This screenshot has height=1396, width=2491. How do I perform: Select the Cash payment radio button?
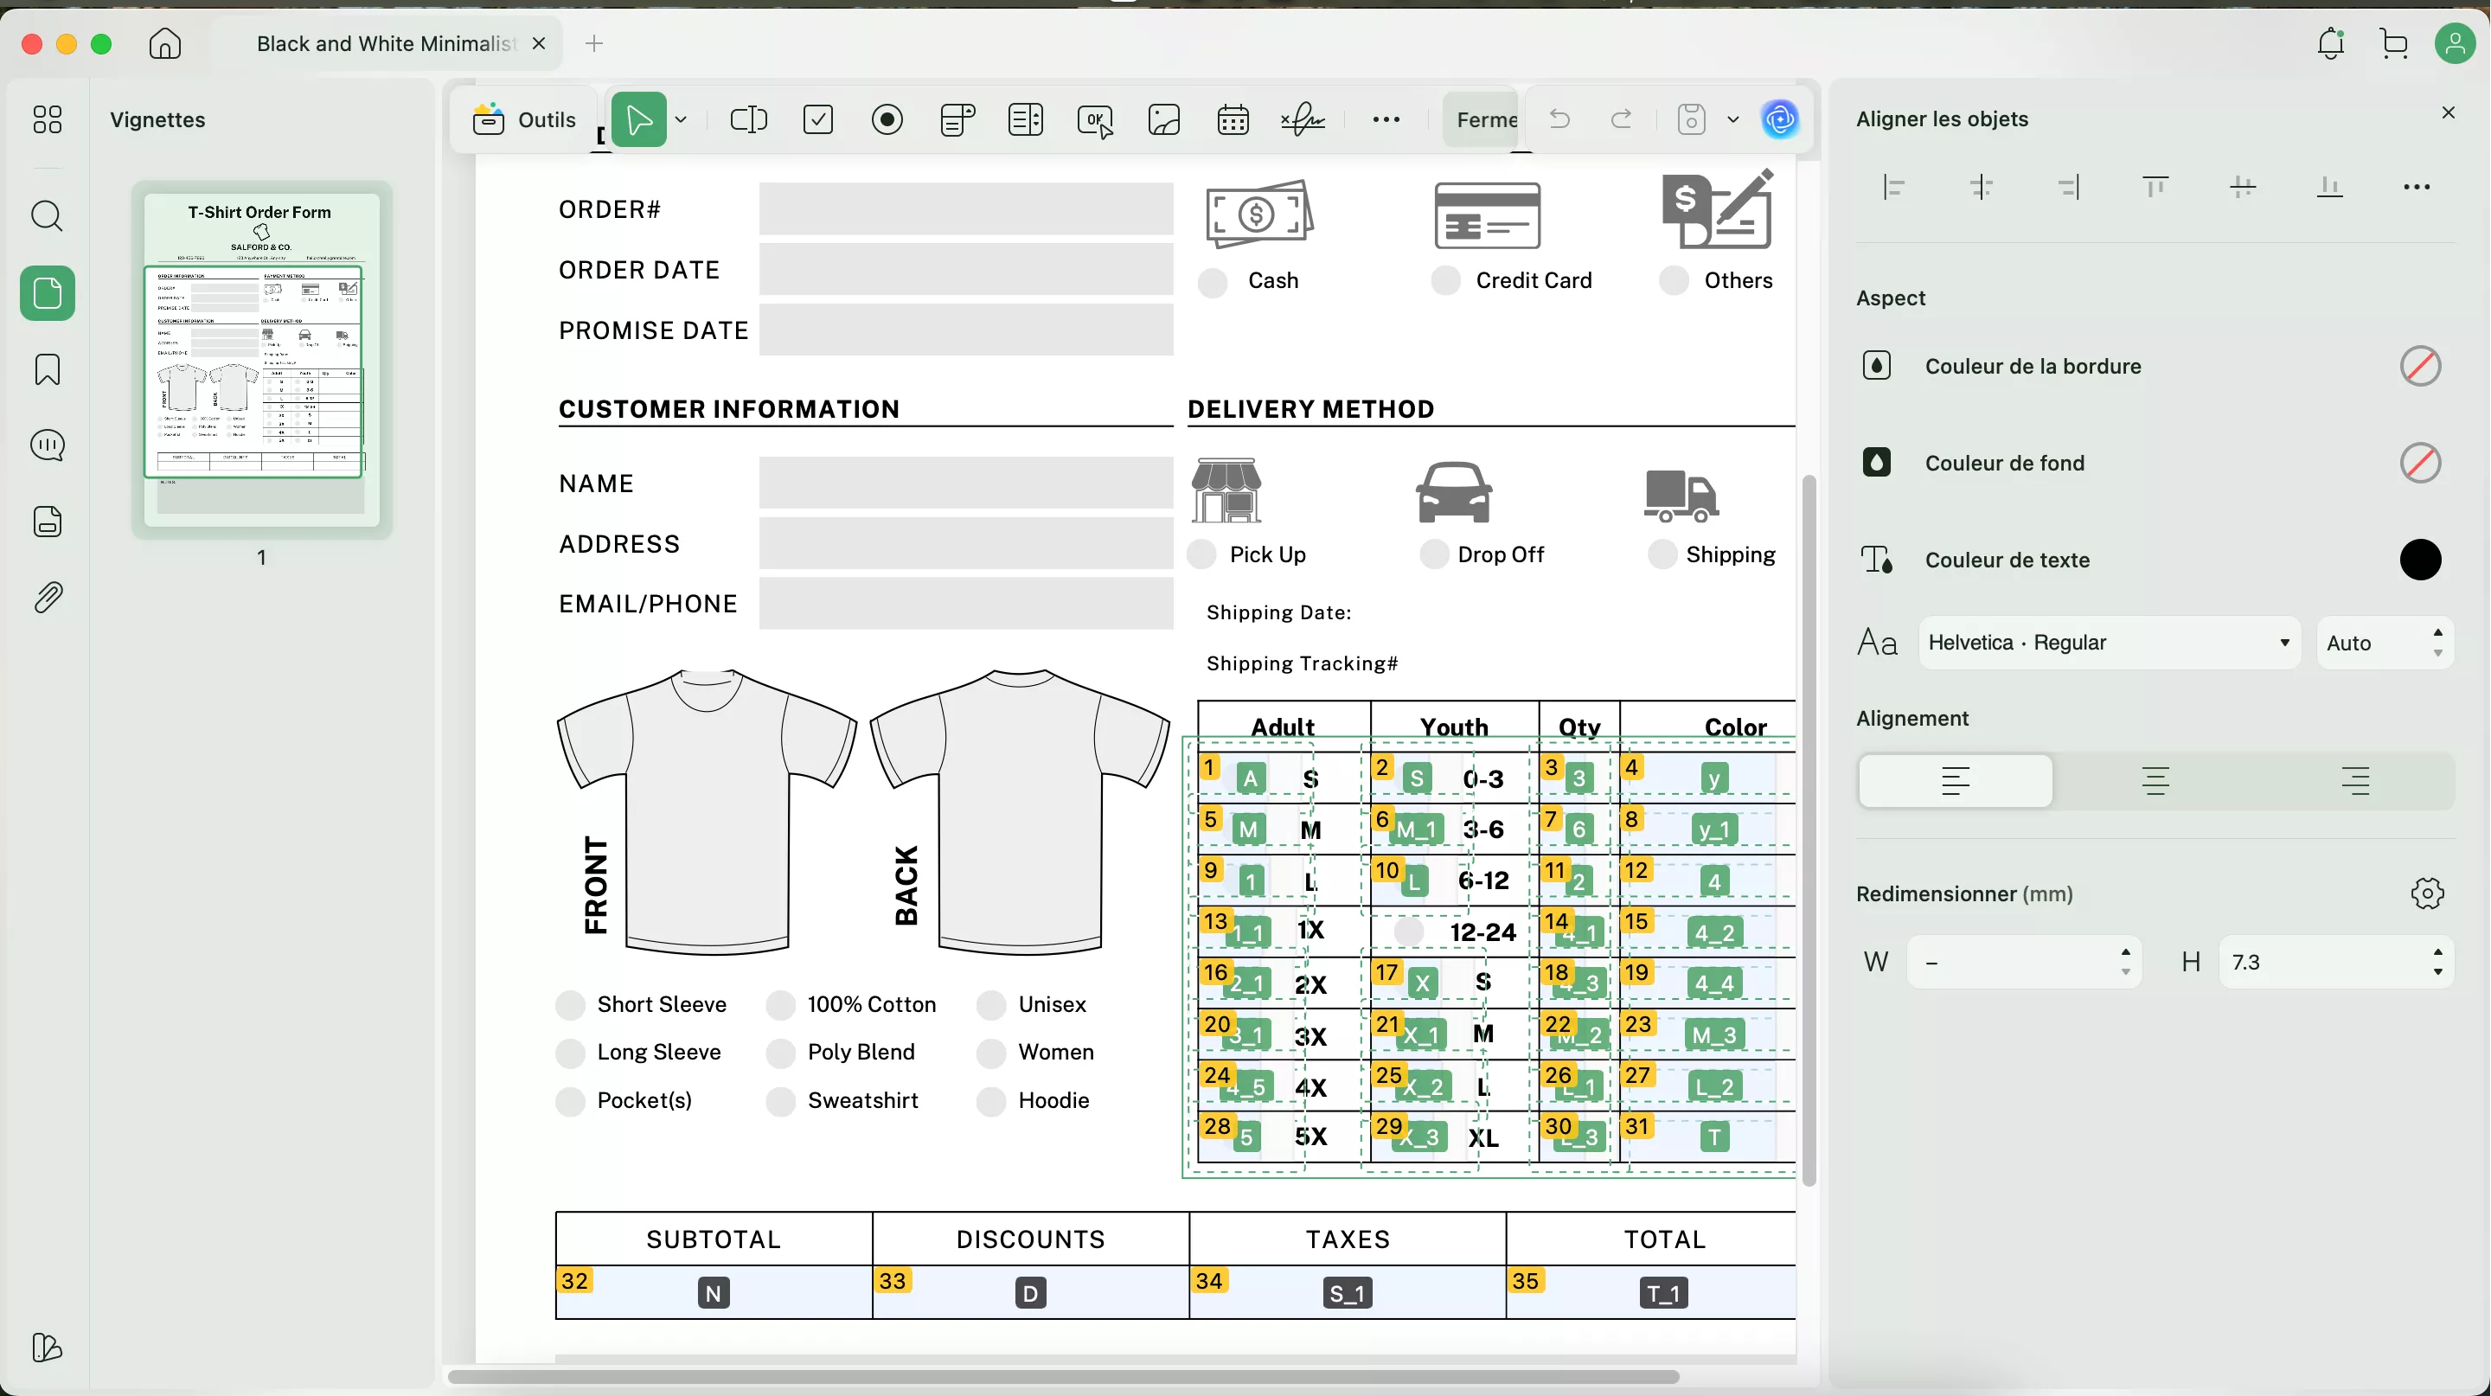(x=1213, y=282)
